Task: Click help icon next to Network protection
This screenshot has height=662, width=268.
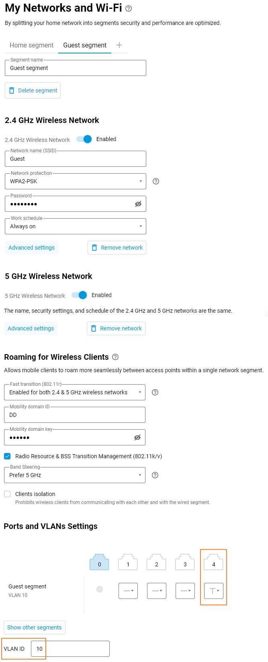Action: pyautogui.click(x=156, y=181)
